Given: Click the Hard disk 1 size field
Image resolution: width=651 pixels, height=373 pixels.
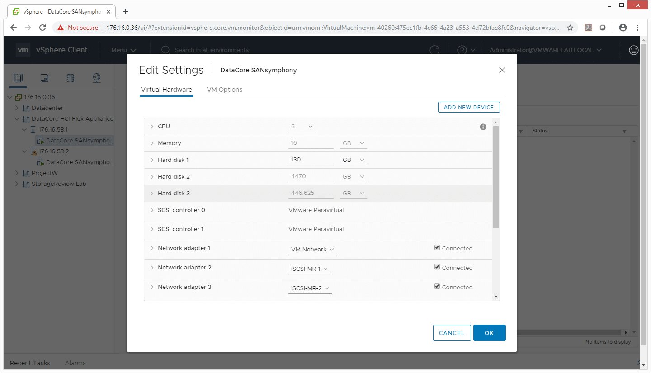Looking at the screenshot, I should point(311,160).
